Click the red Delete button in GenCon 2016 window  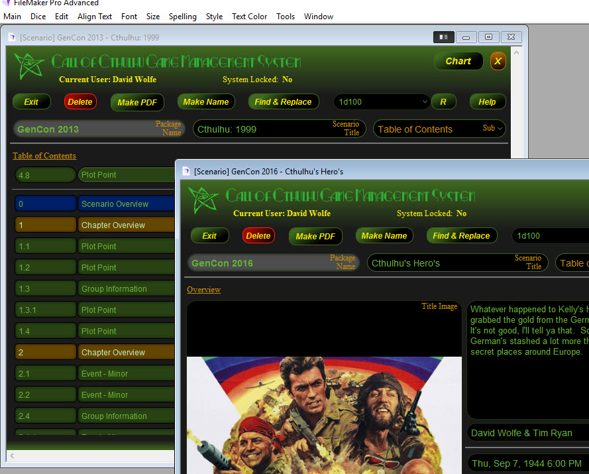(x=258, y=236)
